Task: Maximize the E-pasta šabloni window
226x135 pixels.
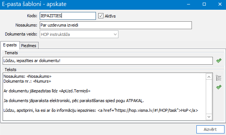Action: [x=204, y=4]
